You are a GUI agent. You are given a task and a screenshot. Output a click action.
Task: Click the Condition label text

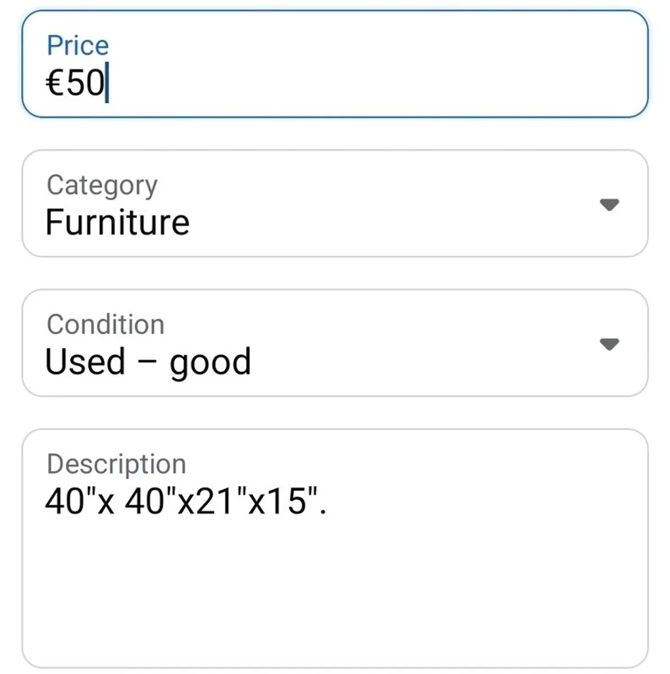coord(106,324)
